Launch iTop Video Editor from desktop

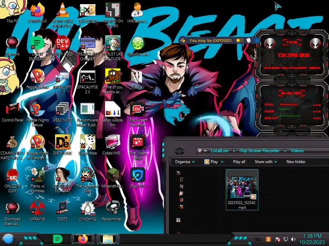[138, 147]
